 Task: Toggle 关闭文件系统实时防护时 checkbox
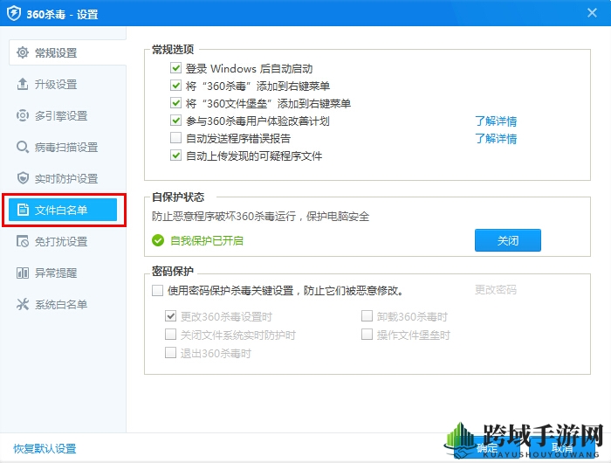(170, 335)
